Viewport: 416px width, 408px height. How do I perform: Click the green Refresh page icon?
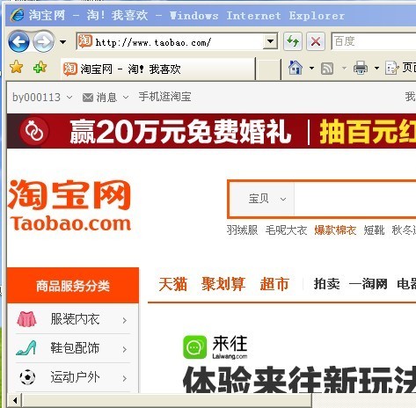(293, 41)
